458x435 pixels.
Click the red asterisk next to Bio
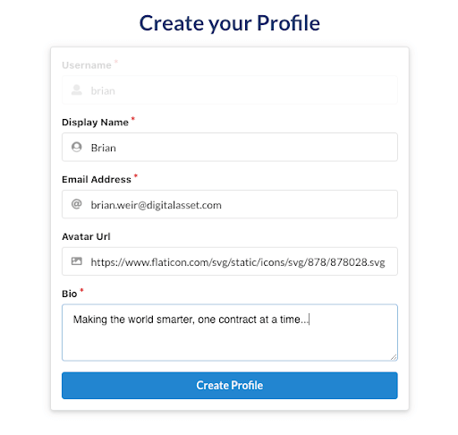[x=81, y=290]
